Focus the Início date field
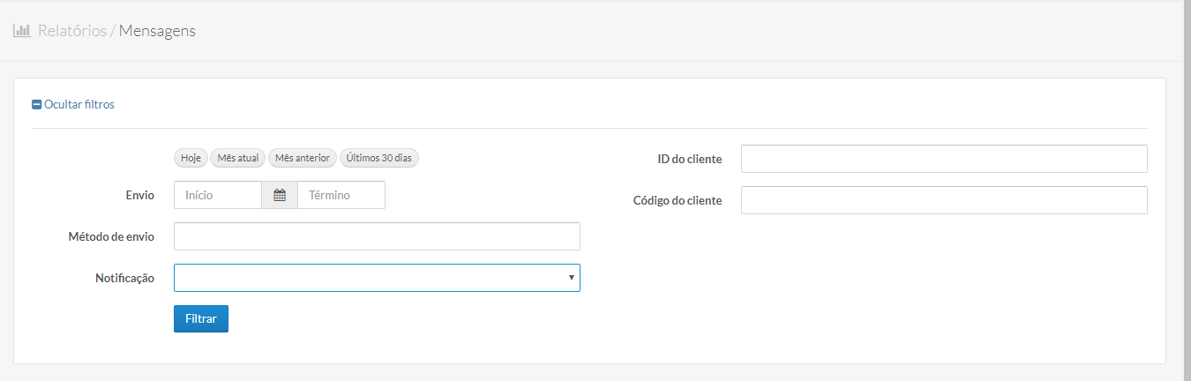 coord(218,195)
